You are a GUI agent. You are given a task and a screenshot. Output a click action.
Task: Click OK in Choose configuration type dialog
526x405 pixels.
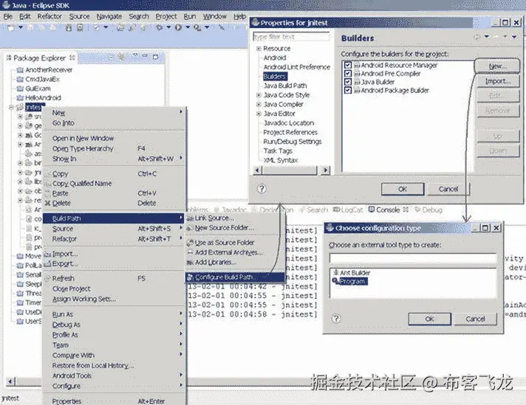coord(430,319)
